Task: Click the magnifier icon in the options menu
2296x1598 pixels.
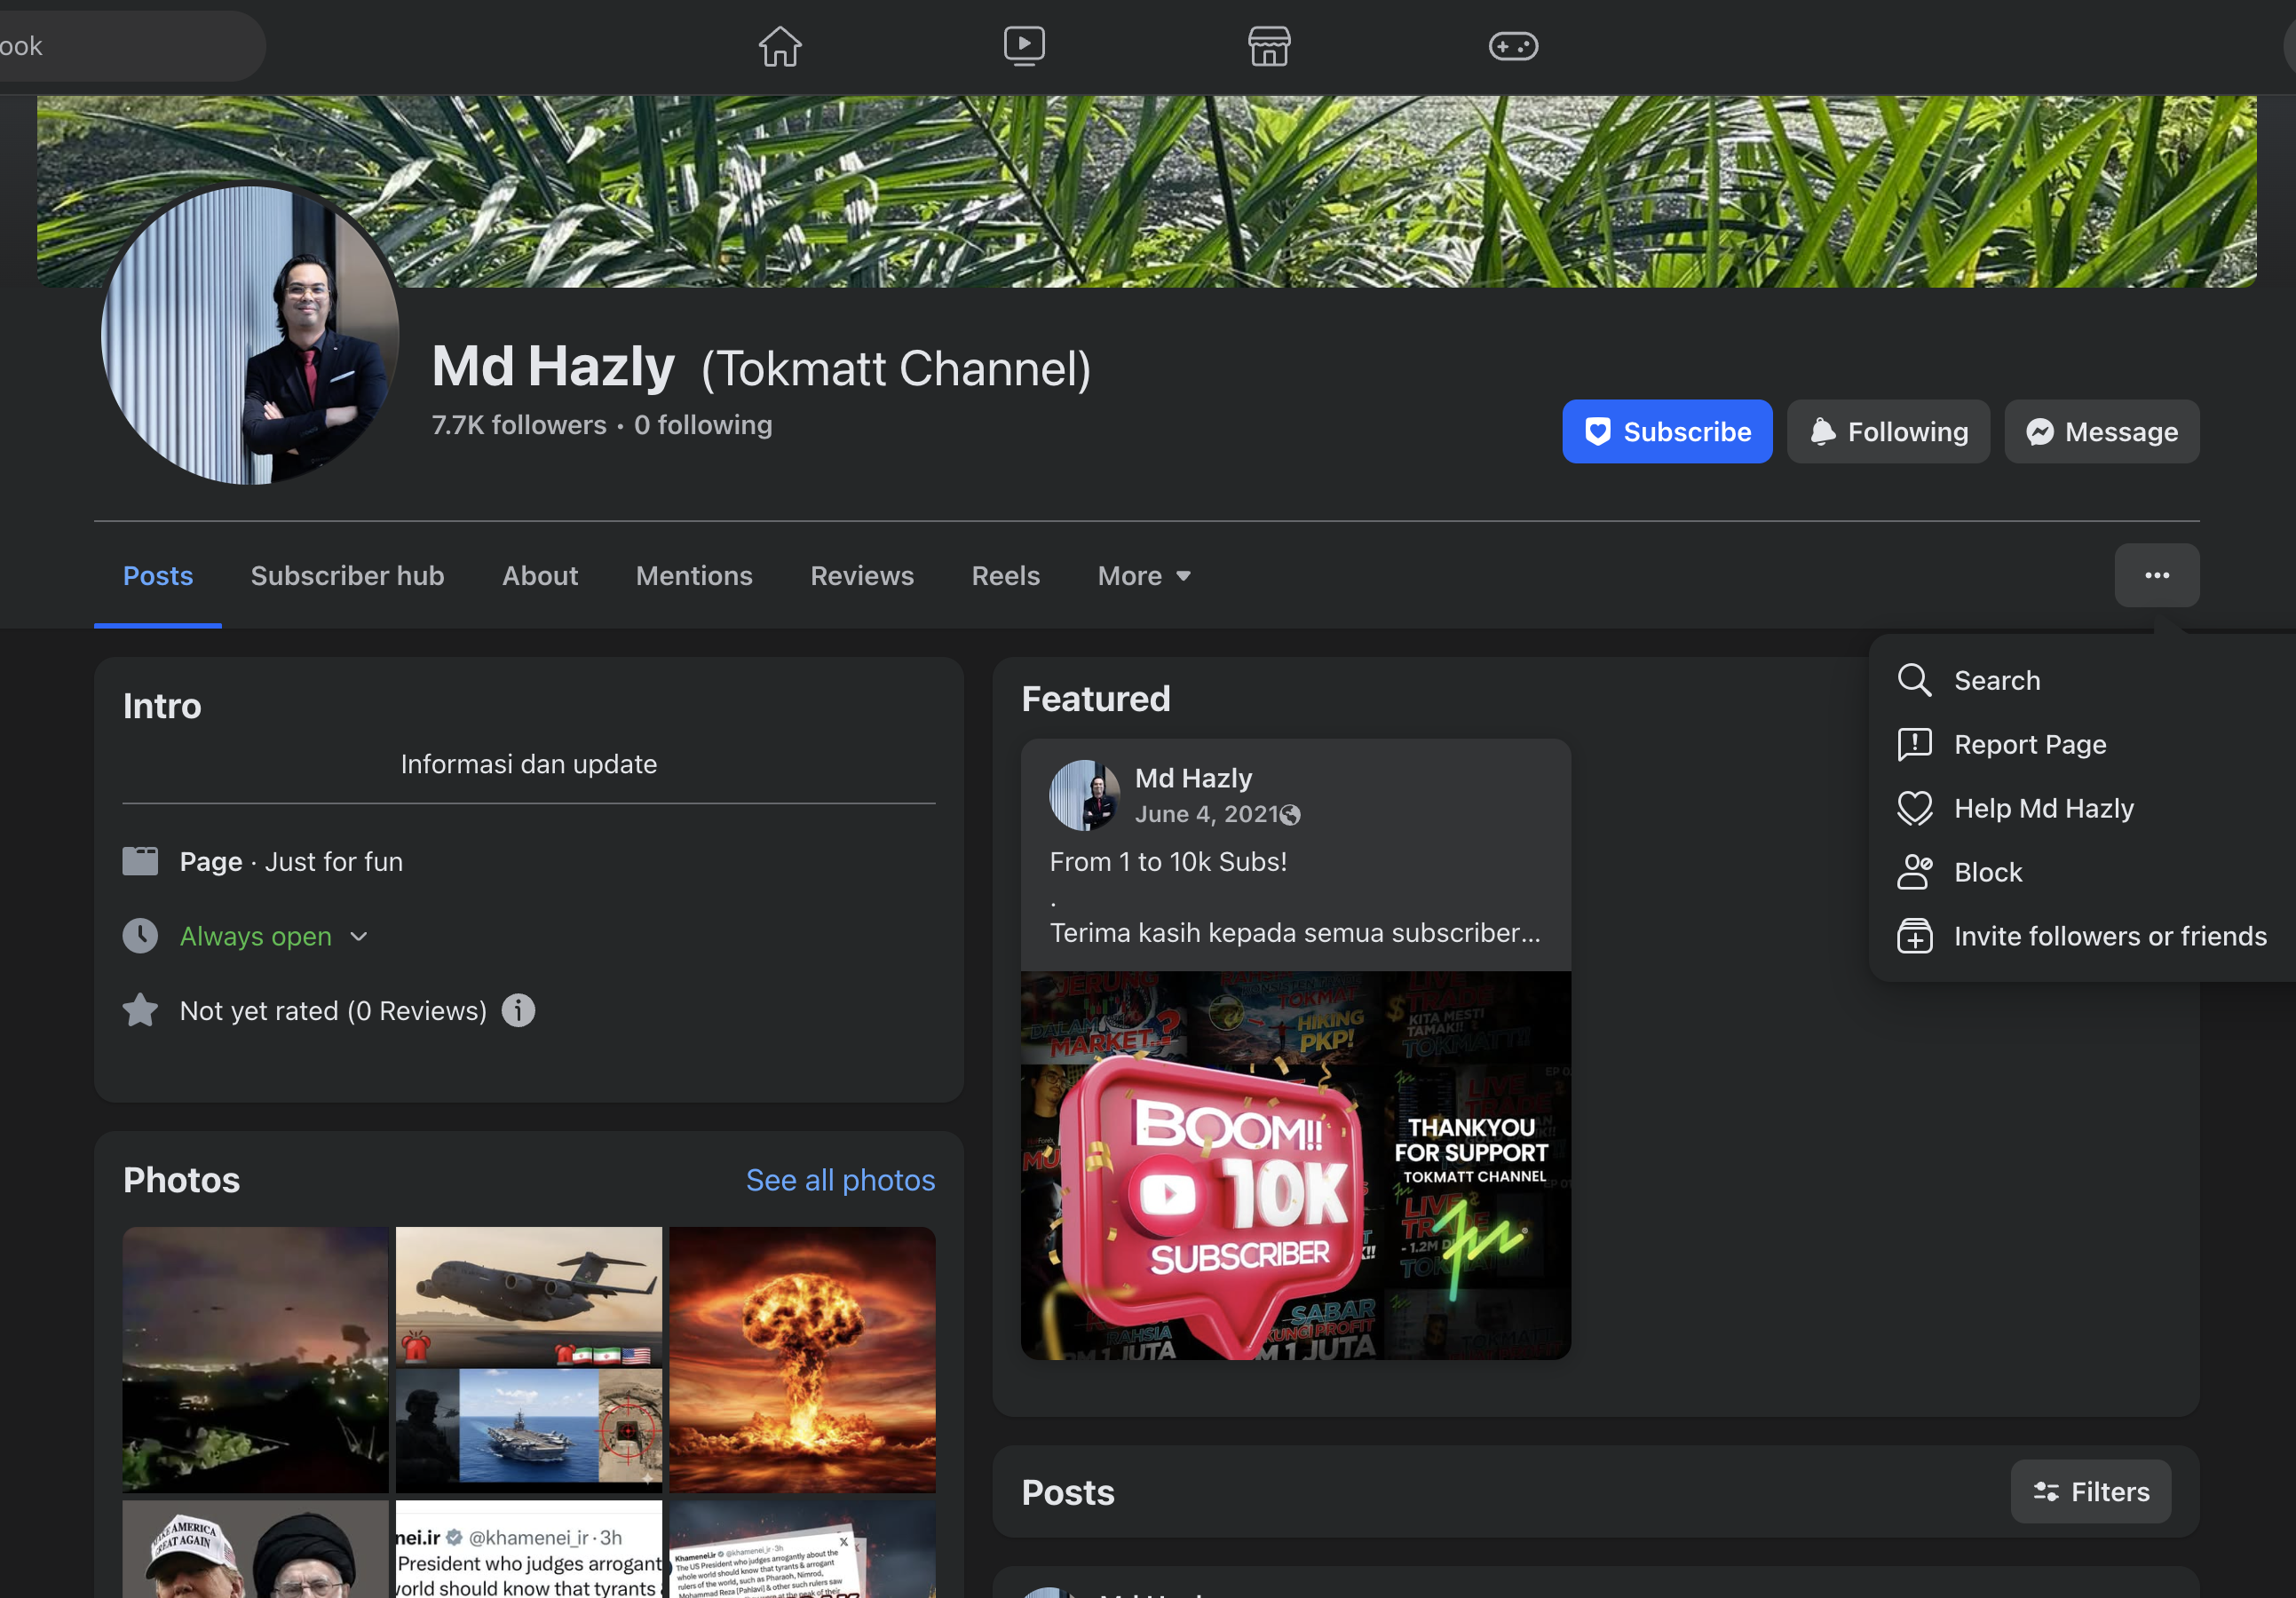Action: (x=1914, y=680)
